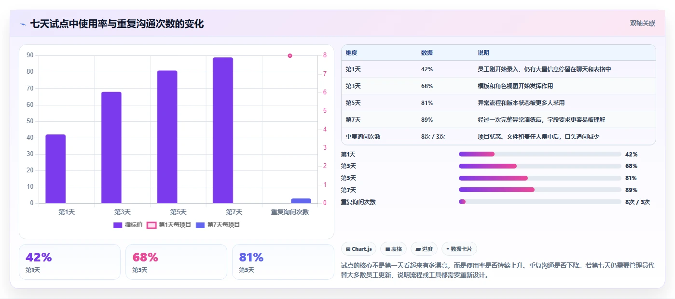The image size is (675, 299).
Task: Toggle the 指标值 legend item
Action: click(x=128, y=225)
